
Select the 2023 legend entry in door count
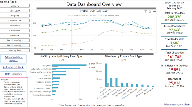pos(93,15)
